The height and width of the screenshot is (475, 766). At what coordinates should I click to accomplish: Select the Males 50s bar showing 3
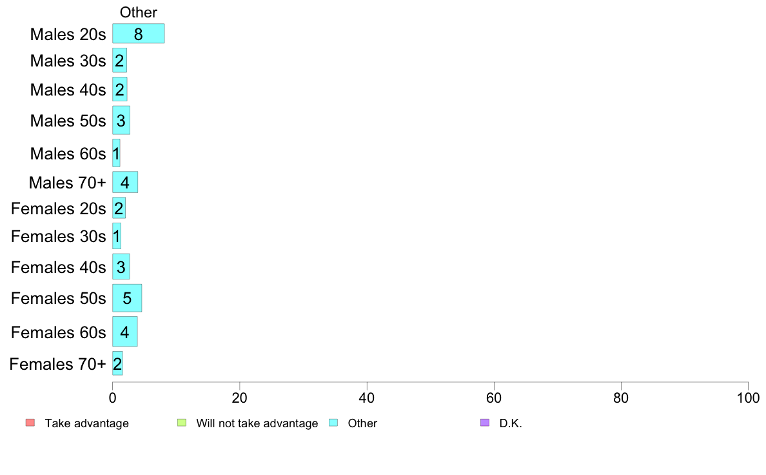click(121, 120)
